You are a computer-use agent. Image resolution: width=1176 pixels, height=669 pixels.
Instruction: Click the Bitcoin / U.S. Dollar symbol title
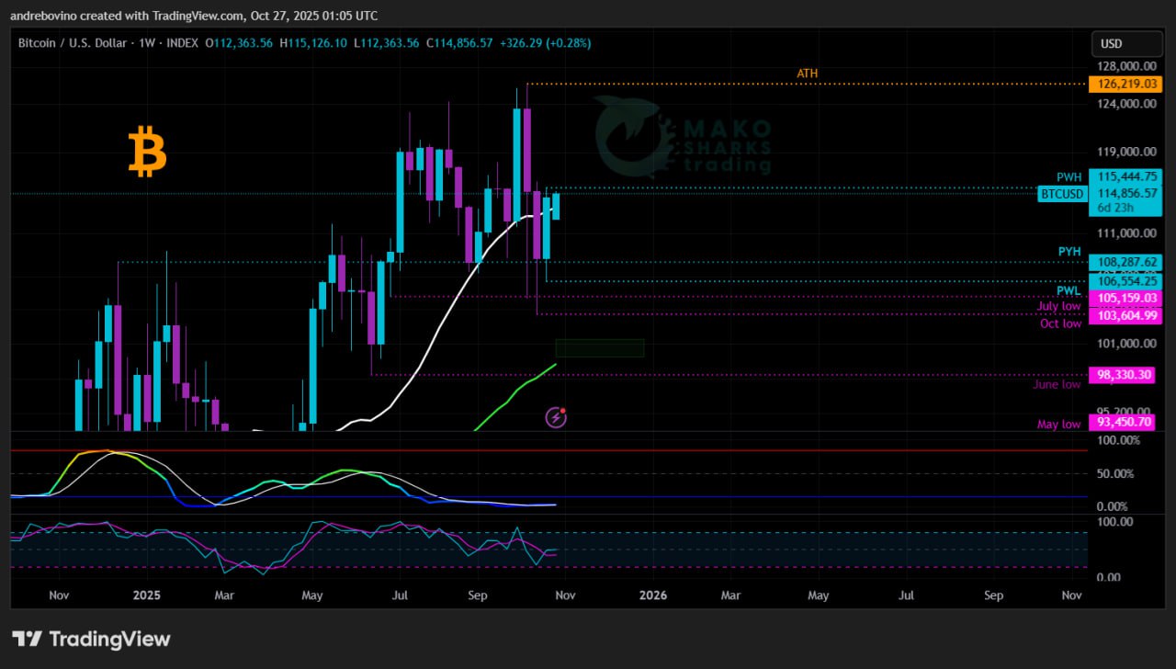pos(74,43)
